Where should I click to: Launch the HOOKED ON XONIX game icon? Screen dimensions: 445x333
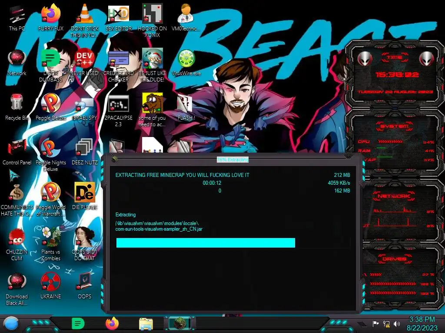click(152, 20)
